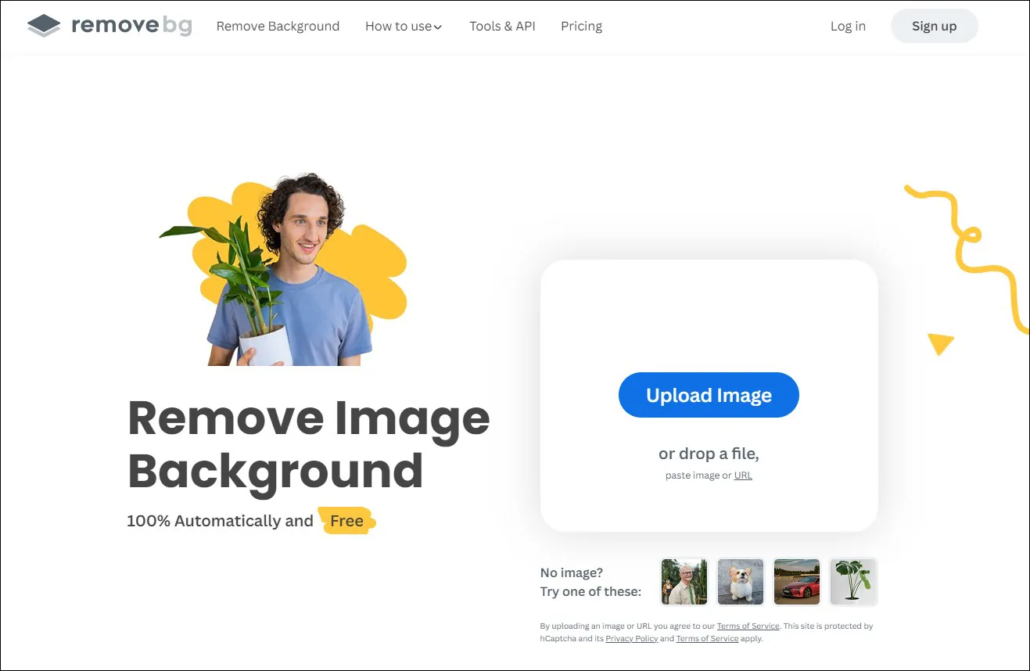This screenshot has width=1030, height=671.
Task: Click the remove.bg layered stack logo icon
Action: pyautogui.click(x=43, y=26)
